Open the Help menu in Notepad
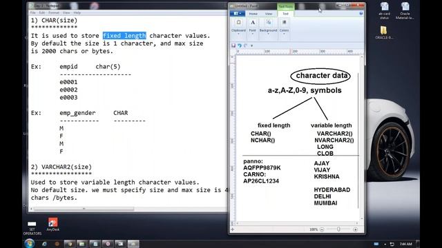Image resolution: width=442 pixels, height=248 pixels. pos(77,12)
